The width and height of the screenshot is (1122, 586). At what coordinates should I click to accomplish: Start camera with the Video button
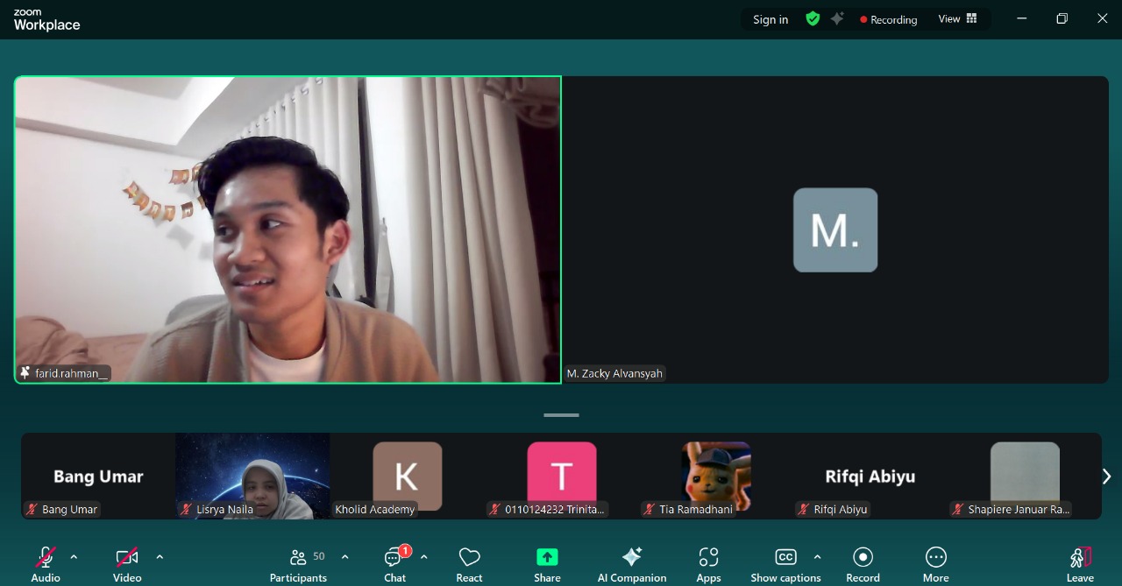tap(127, 563)
